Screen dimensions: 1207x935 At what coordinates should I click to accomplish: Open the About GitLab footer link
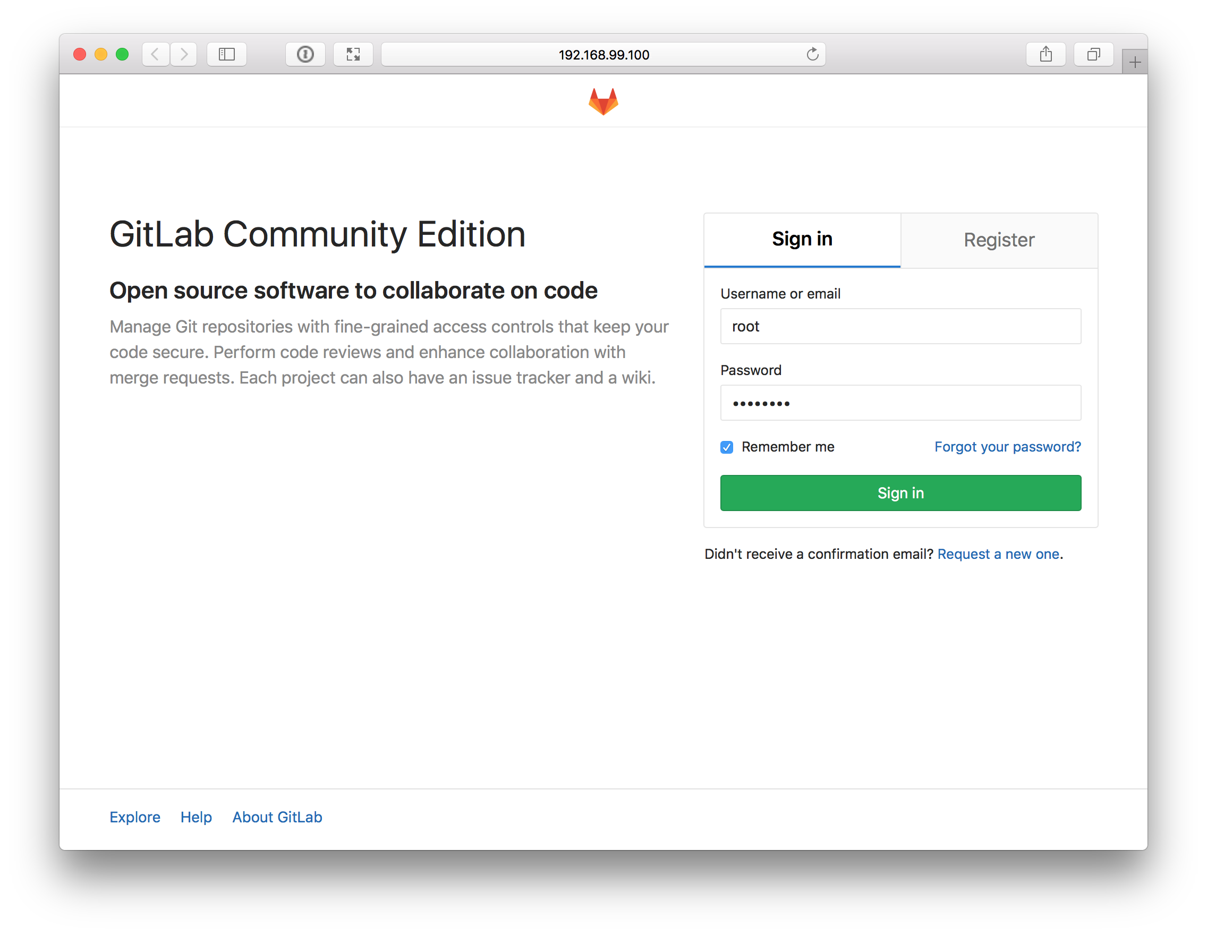point(277,817)
